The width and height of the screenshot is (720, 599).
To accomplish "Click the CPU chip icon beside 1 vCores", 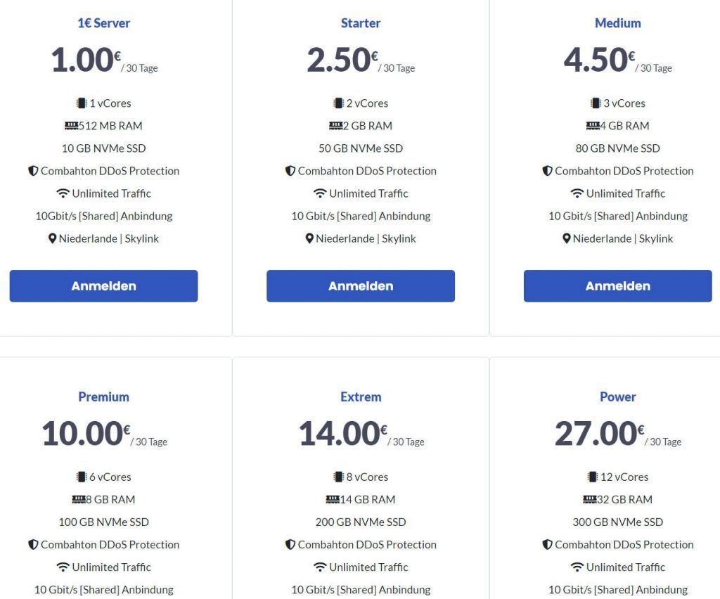I will tap(82, 103).
